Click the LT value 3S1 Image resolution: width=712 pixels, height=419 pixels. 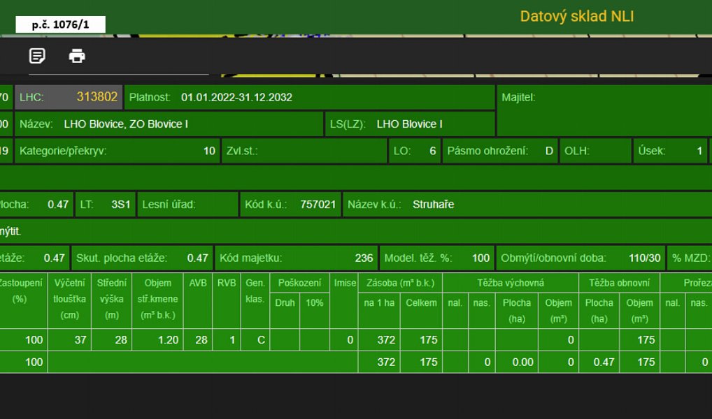121,205
